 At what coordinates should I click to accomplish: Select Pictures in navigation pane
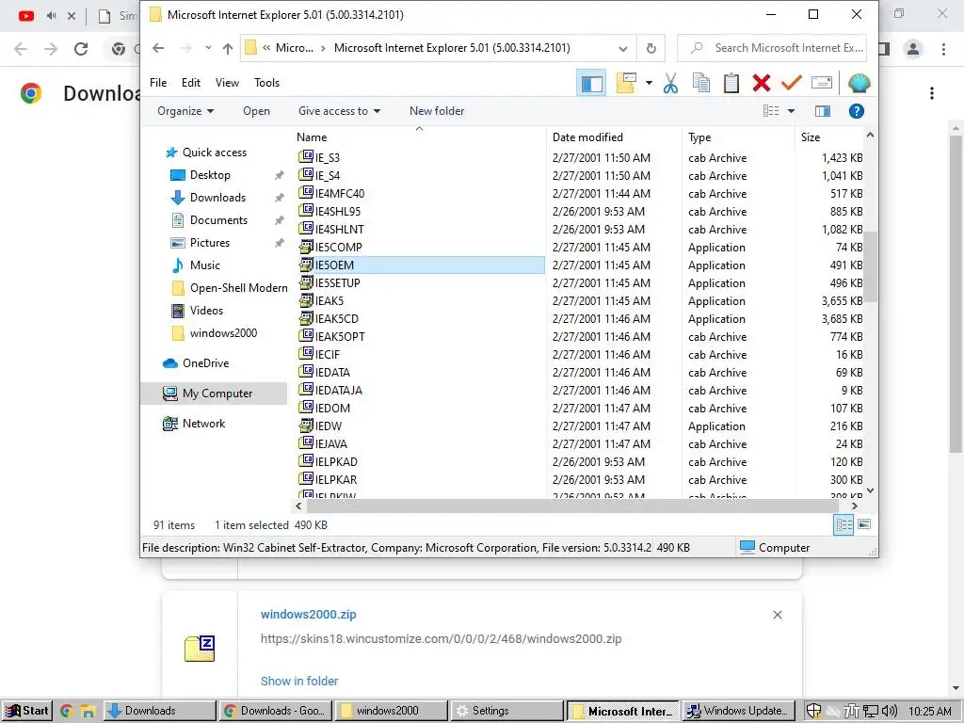pos(210,243)
